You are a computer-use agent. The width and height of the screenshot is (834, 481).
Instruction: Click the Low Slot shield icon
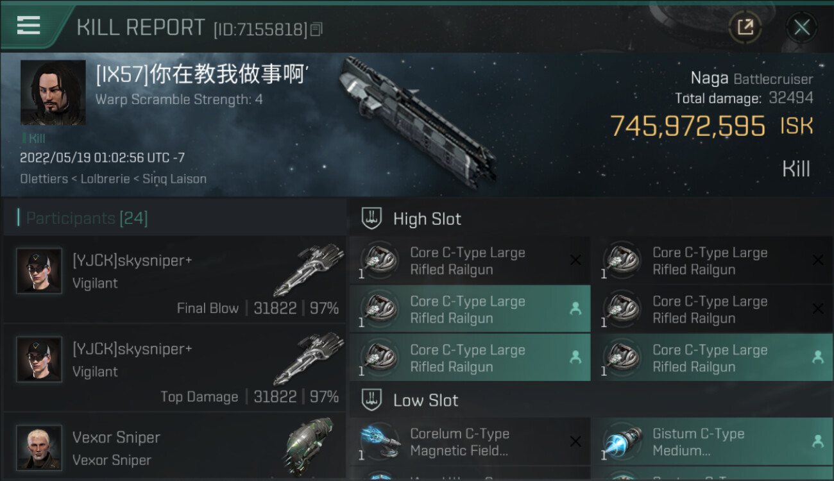coord(372,400)
